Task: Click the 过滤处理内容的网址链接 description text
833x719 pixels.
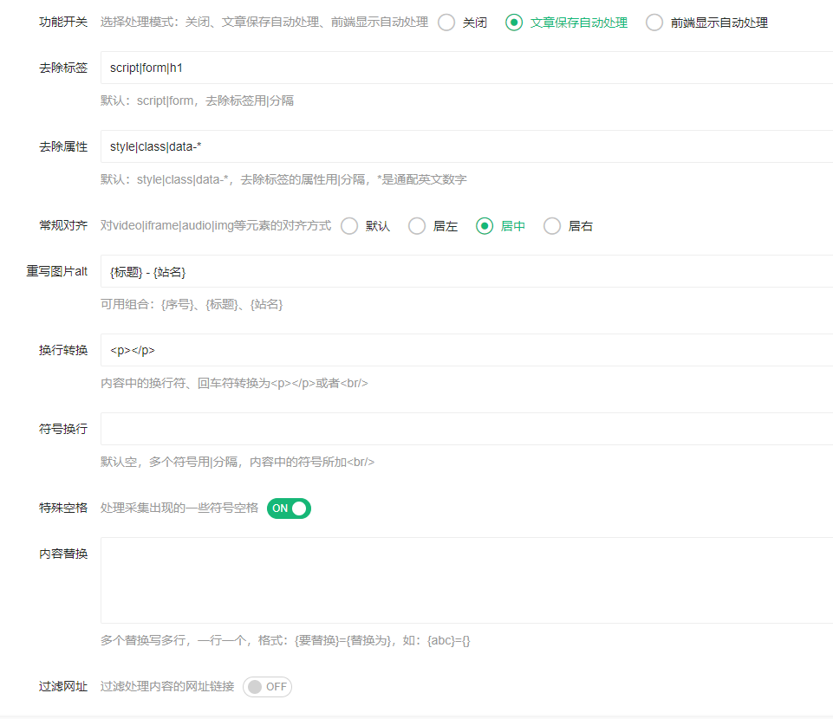Action: point(167,686)
